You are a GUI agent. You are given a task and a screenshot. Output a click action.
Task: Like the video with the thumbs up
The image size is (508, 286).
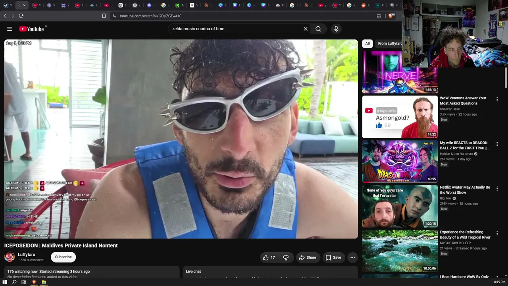click(269, 257)
